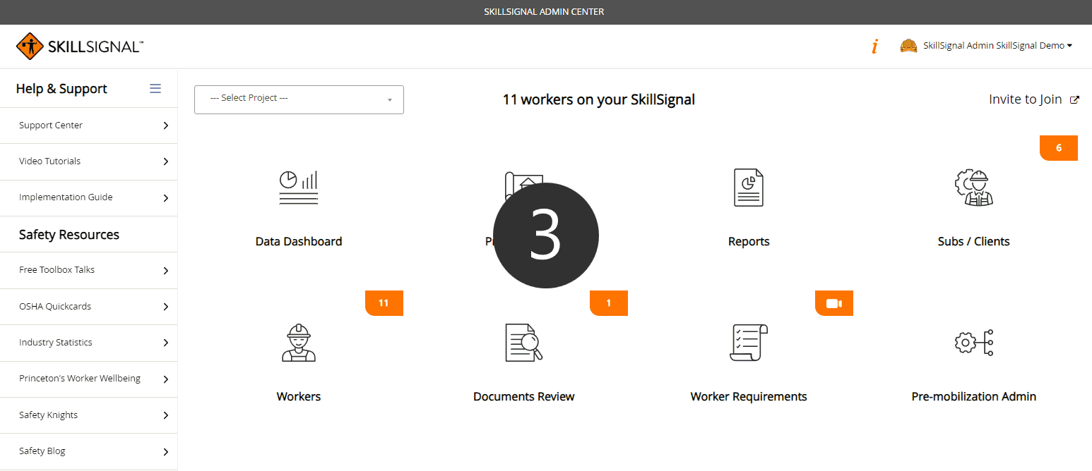Expand the SkillSignal Admin account menu

tap(987, 45)
